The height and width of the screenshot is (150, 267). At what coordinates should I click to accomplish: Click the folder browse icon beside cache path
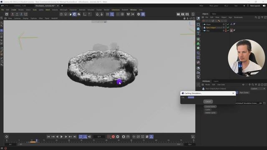click(x=264, y=103)
